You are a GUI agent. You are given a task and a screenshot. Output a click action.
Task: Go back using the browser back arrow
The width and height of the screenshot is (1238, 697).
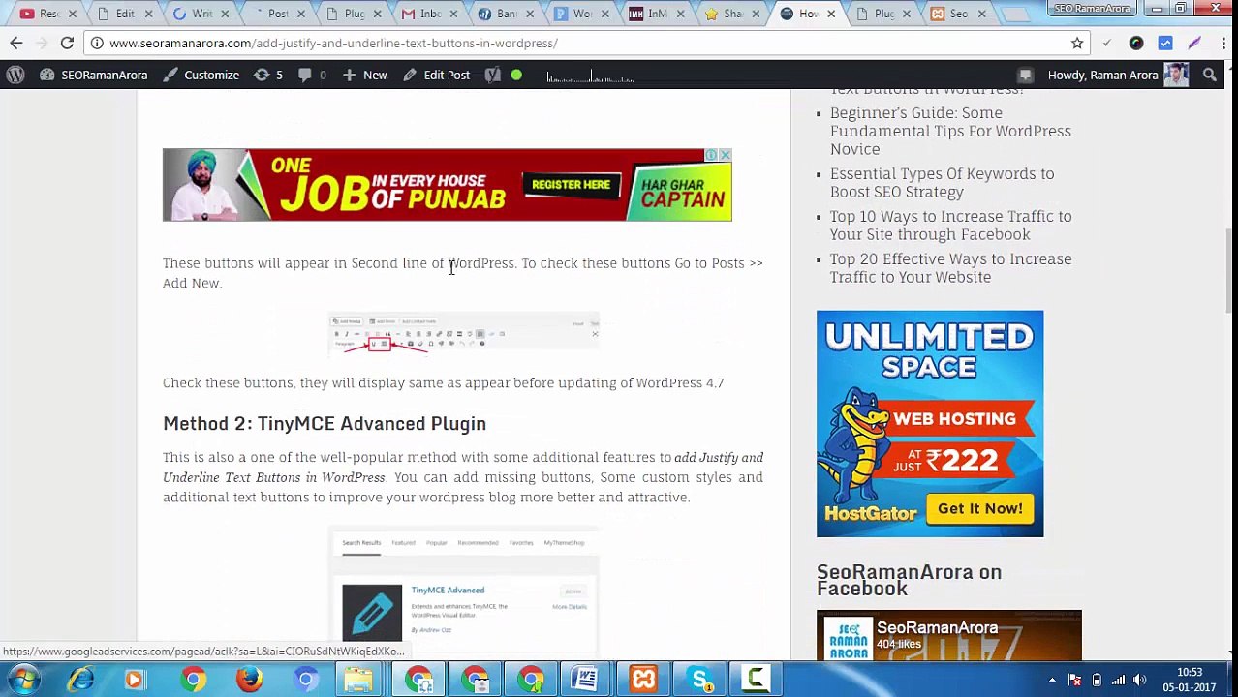pyautogui.click(x=16, y=43)
